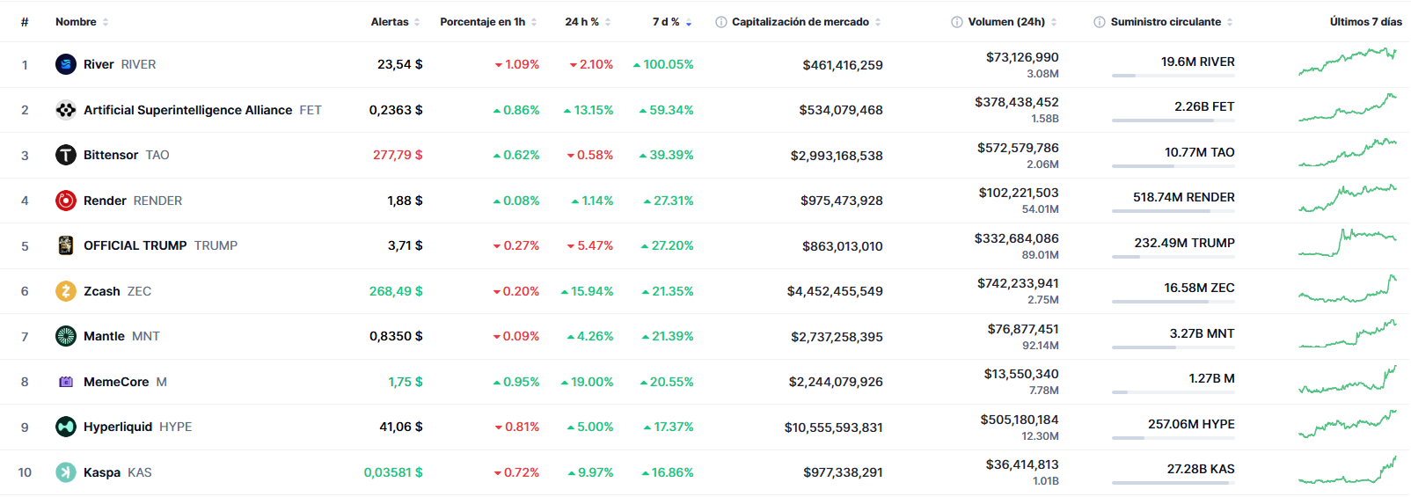Open the MemeCore coin page link
1411x497 pixels.
(x=116, y=382)
